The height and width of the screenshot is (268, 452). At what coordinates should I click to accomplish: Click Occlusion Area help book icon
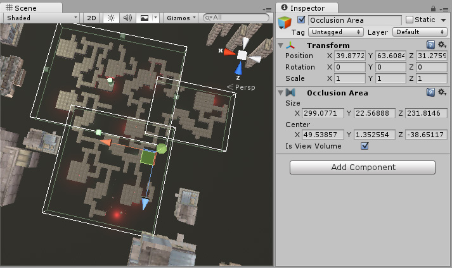(430, 92)
